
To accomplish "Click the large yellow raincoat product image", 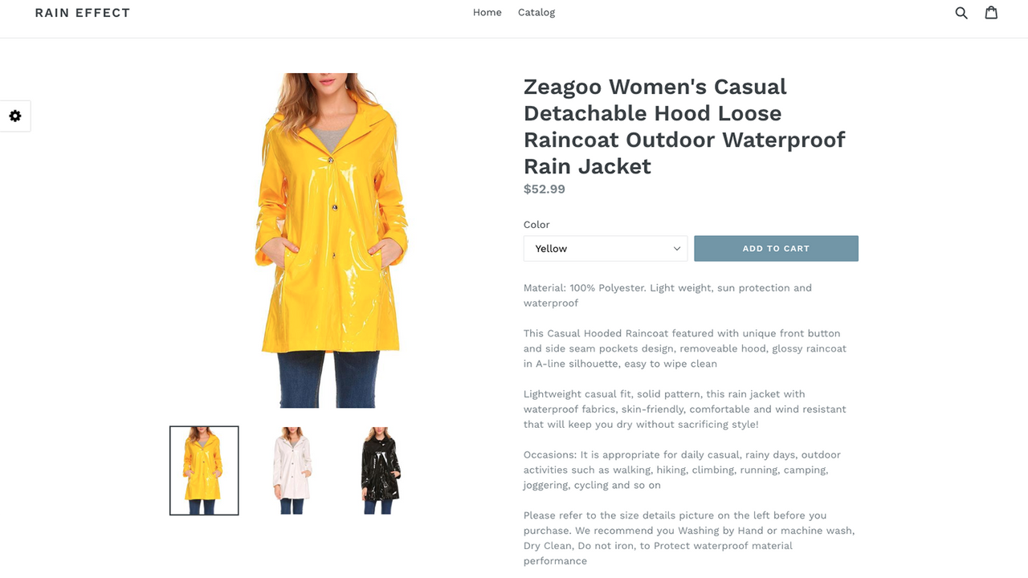I will point(331,240).
